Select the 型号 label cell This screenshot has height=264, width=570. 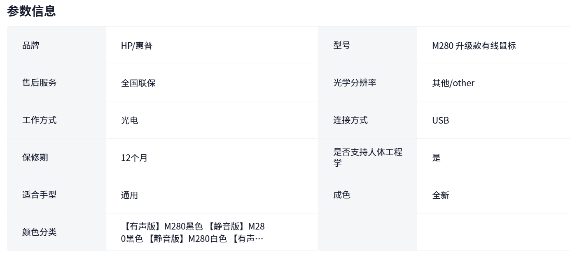[x=341, y=46]
